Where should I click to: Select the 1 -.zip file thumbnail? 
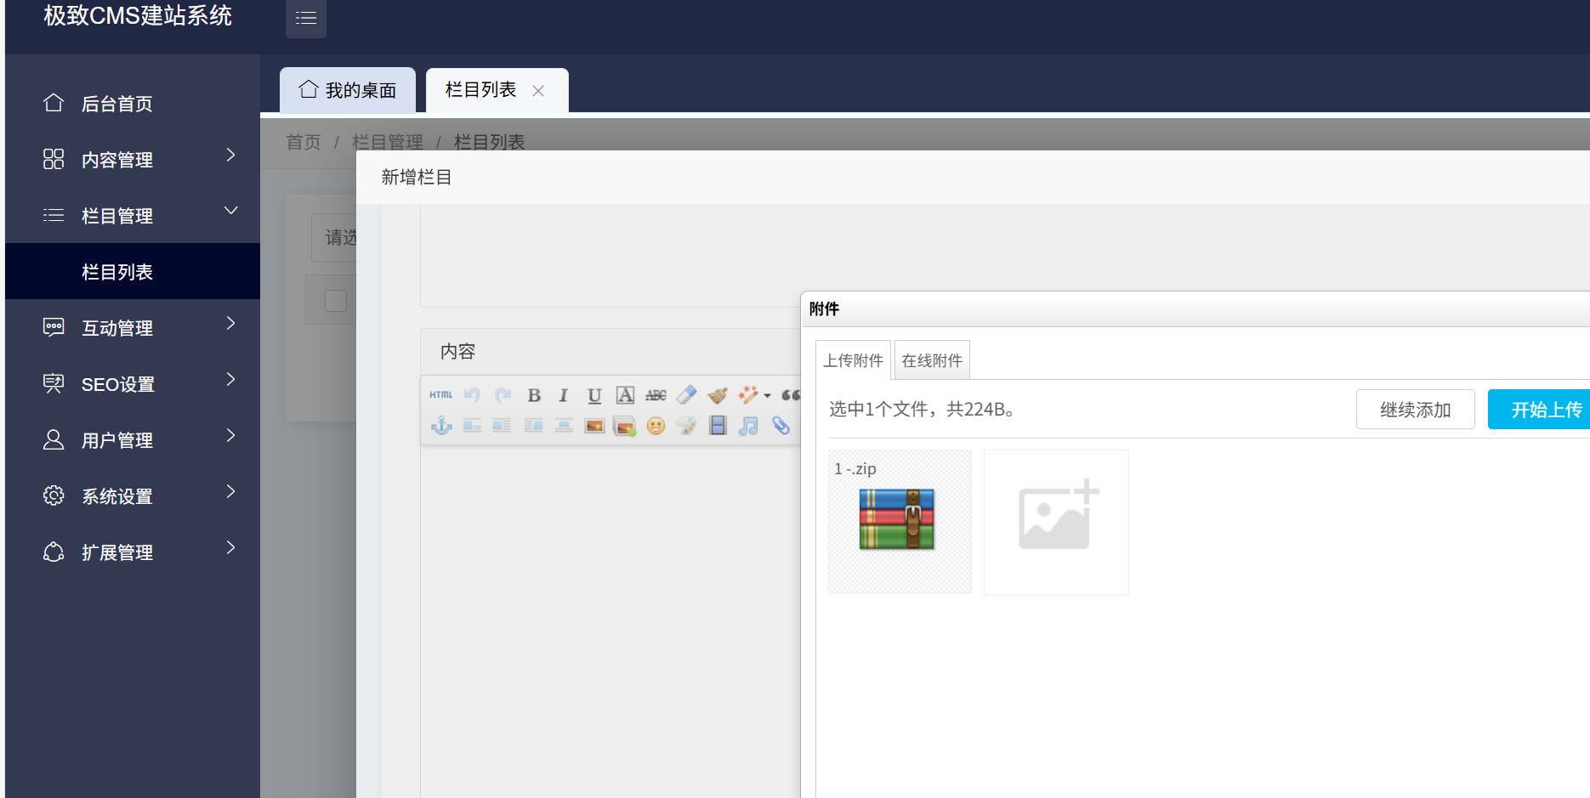click(x=900, y=522)
